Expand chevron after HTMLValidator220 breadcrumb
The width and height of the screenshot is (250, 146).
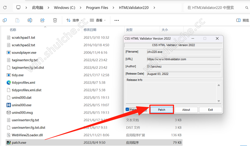pyautogui.click(x=154, y=8)
